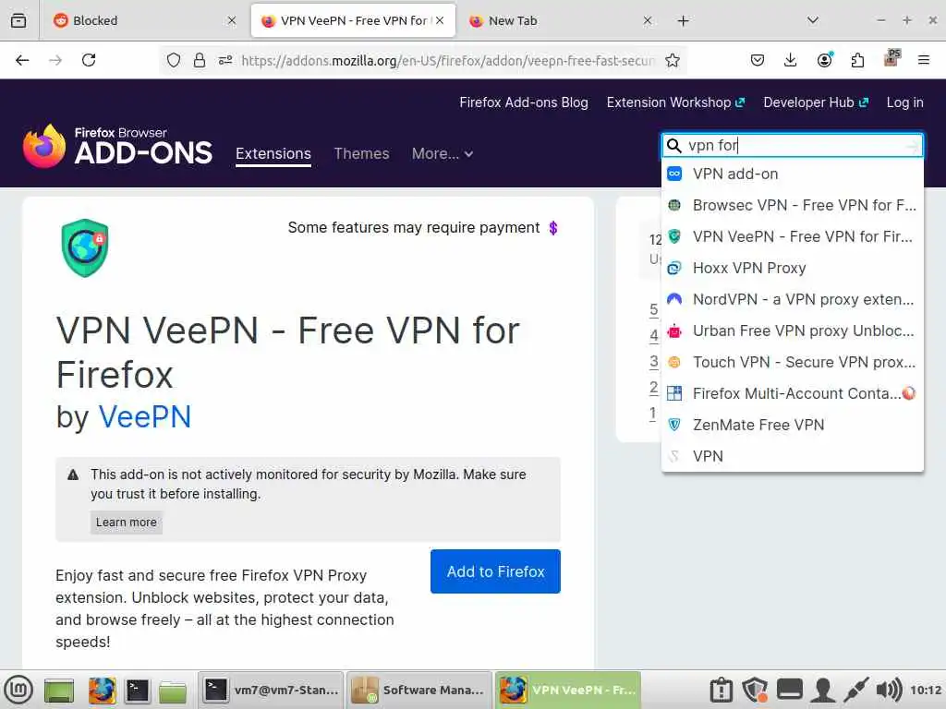Click Learn more about security monitoring
Viewport: 946px width, 709px height.
click(126, 523)
